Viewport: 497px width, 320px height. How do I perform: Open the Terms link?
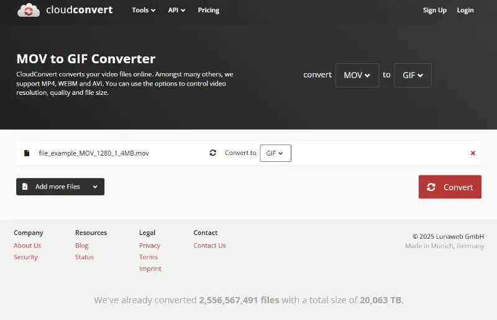148,257
